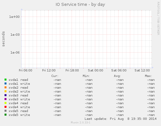Click the 'Avg:' column header

117,76
